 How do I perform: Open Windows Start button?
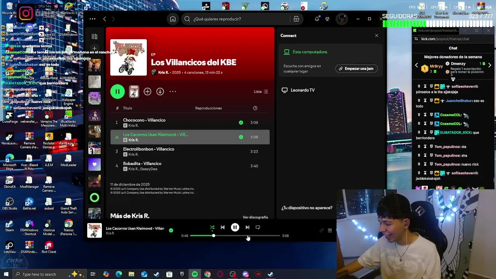(x=6, y=274)
